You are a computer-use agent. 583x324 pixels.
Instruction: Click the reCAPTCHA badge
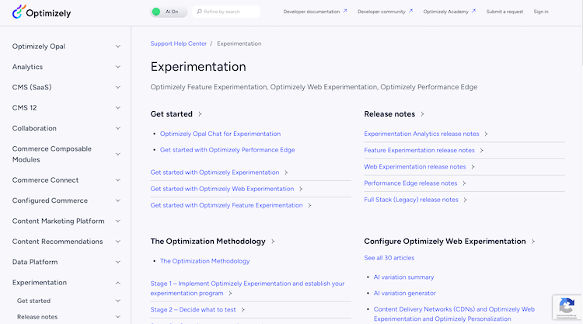567,307
